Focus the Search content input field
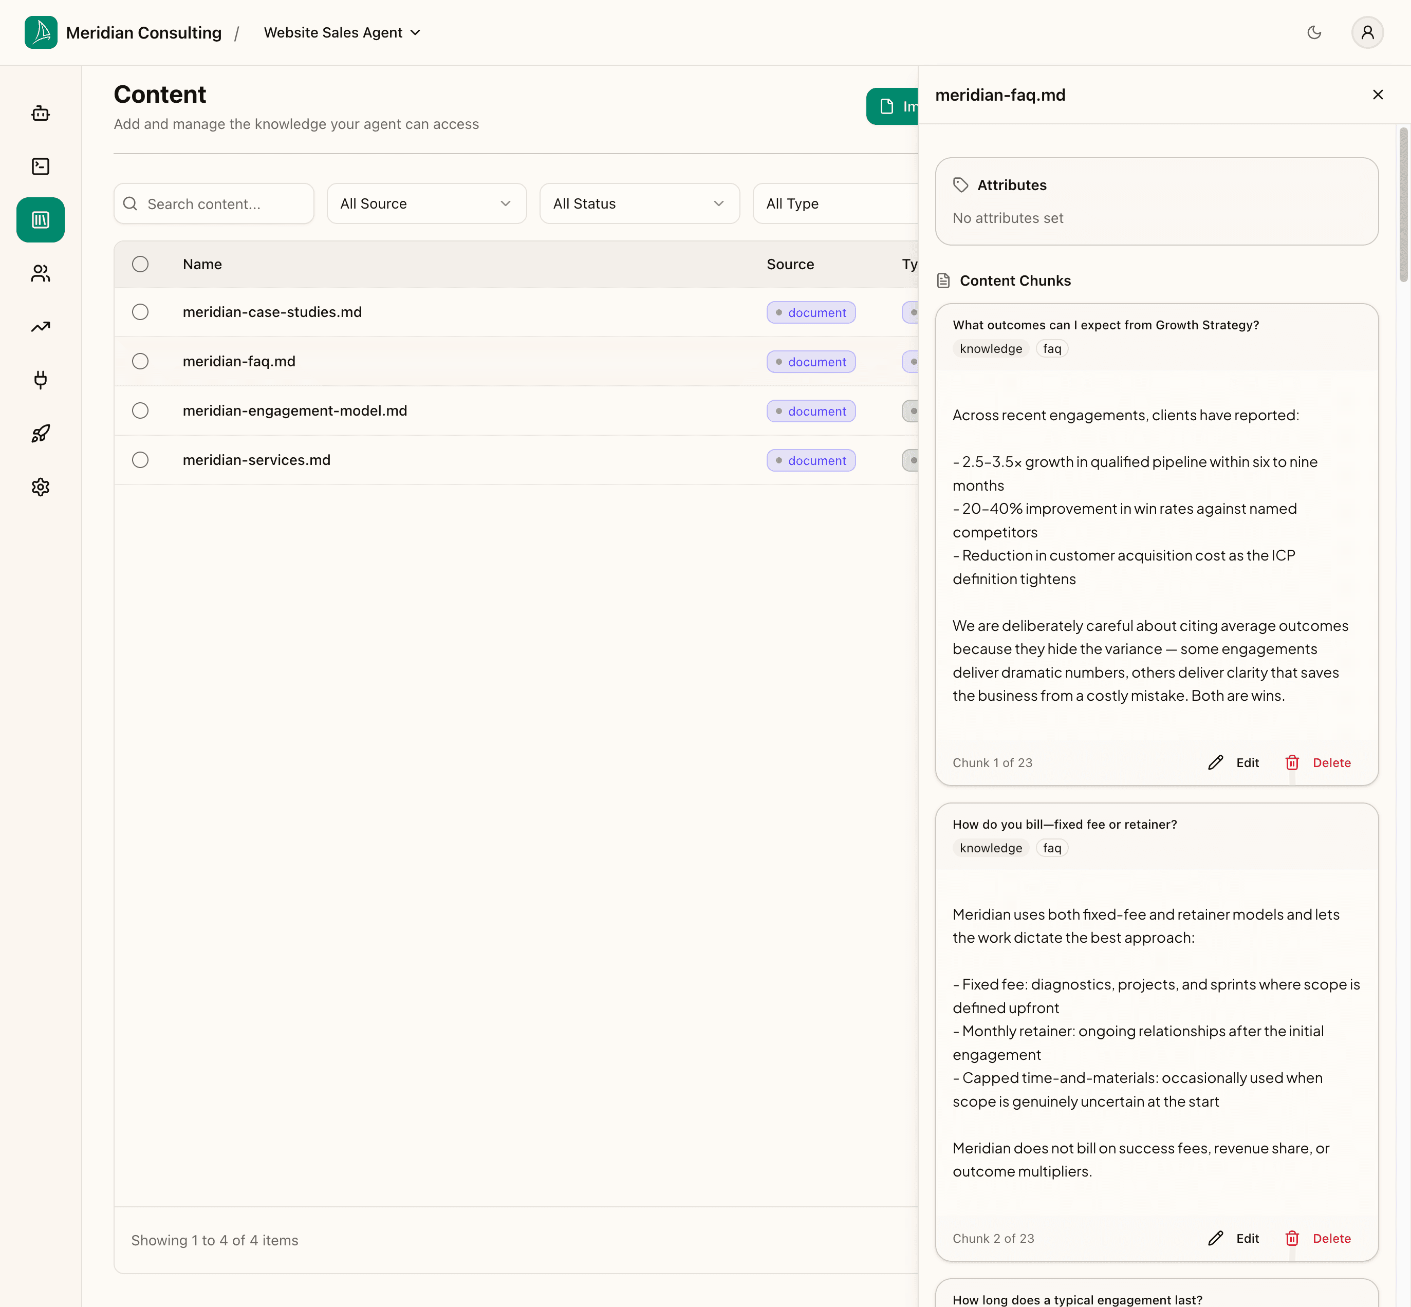The width and height of the screenshot is (1411, 1307). point(214,203)
